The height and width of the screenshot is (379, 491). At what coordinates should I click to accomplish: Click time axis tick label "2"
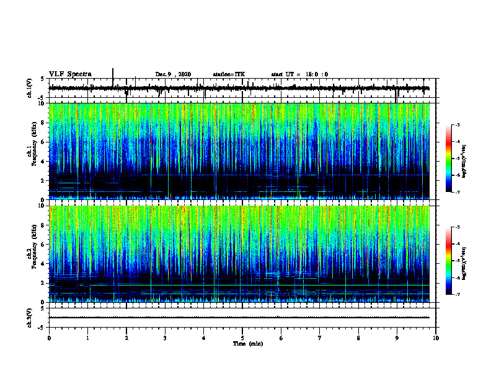(126, 338)
